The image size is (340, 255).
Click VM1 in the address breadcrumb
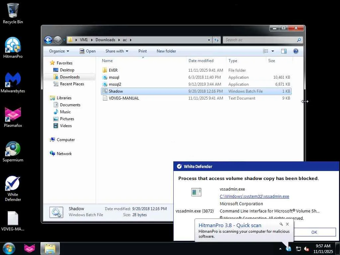(x=84, y=40)
